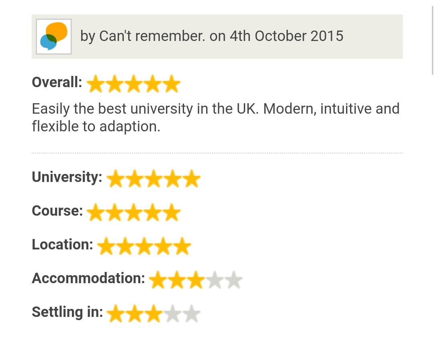Click the fourth grey star of Accommodation
The image size is (434, 337).
pos(215,280)
